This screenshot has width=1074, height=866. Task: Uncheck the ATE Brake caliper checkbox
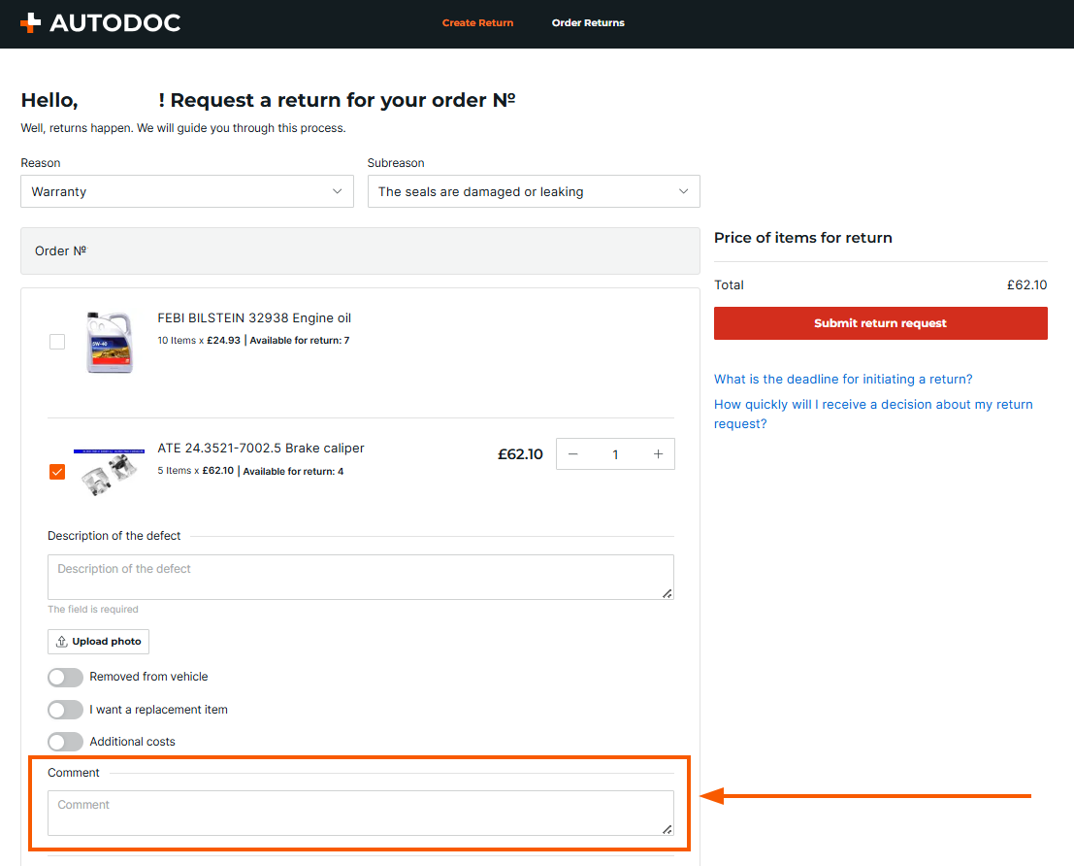pos(57,472)
